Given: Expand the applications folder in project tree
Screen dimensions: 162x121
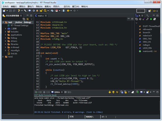Looking at the screenshot, I should (6, 35).
